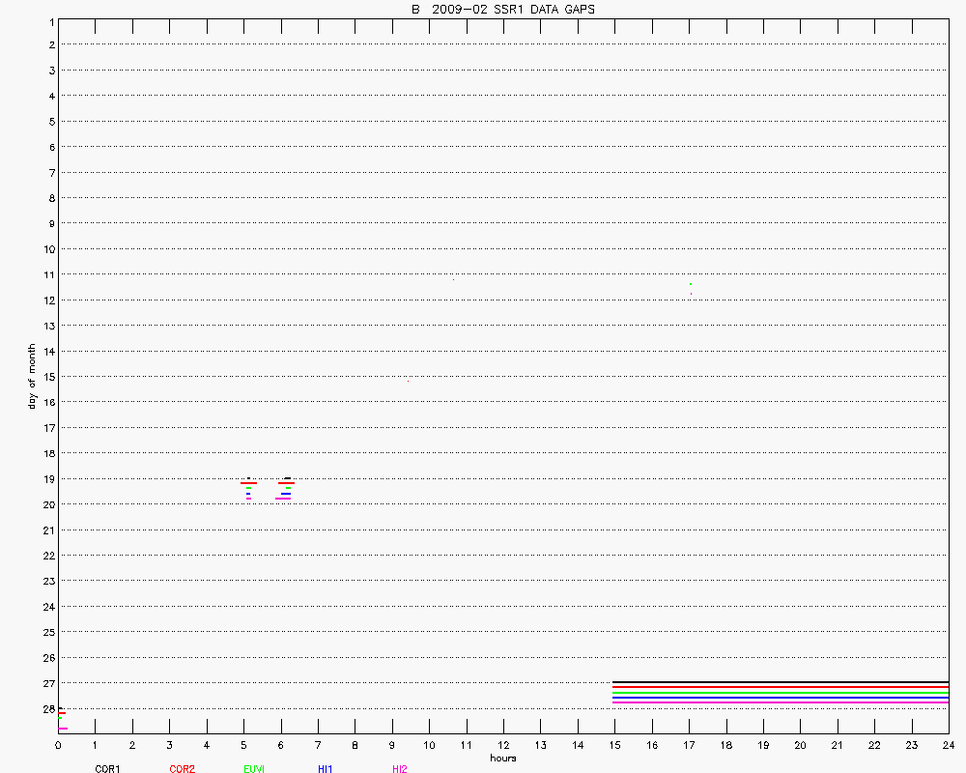Viewport: 966px width, 773px height.
Task: Click the hour 24 tick label
Action: 949,745
